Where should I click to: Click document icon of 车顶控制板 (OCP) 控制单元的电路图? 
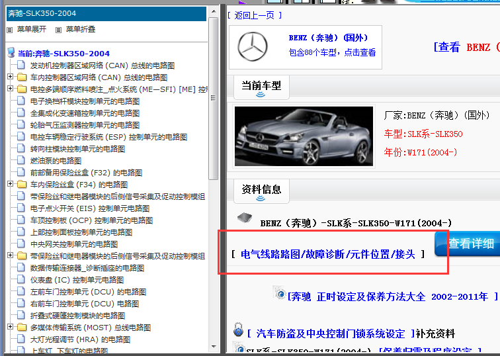(x=21, y=220)
